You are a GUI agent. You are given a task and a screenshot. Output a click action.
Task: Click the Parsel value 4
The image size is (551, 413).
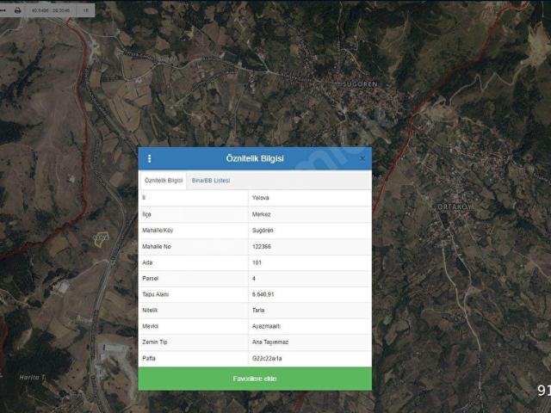click(254, 279)
